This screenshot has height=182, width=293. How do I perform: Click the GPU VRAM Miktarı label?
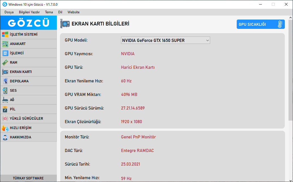coord(83,95)
